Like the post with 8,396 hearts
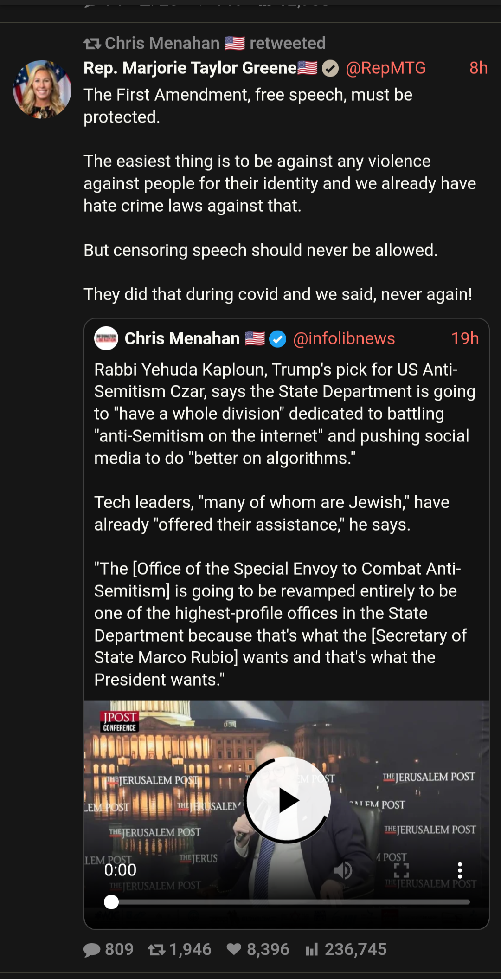 (x=234, y=950)
